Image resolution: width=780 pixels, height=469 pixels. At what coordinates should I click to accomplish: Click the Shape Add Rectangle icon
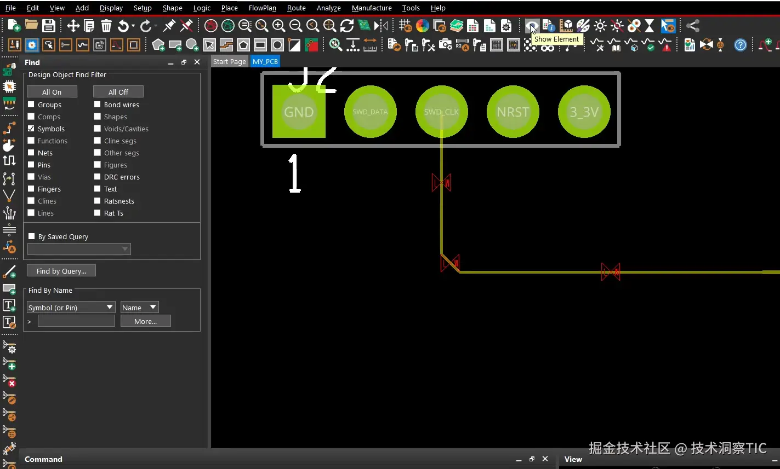point(175,45)
